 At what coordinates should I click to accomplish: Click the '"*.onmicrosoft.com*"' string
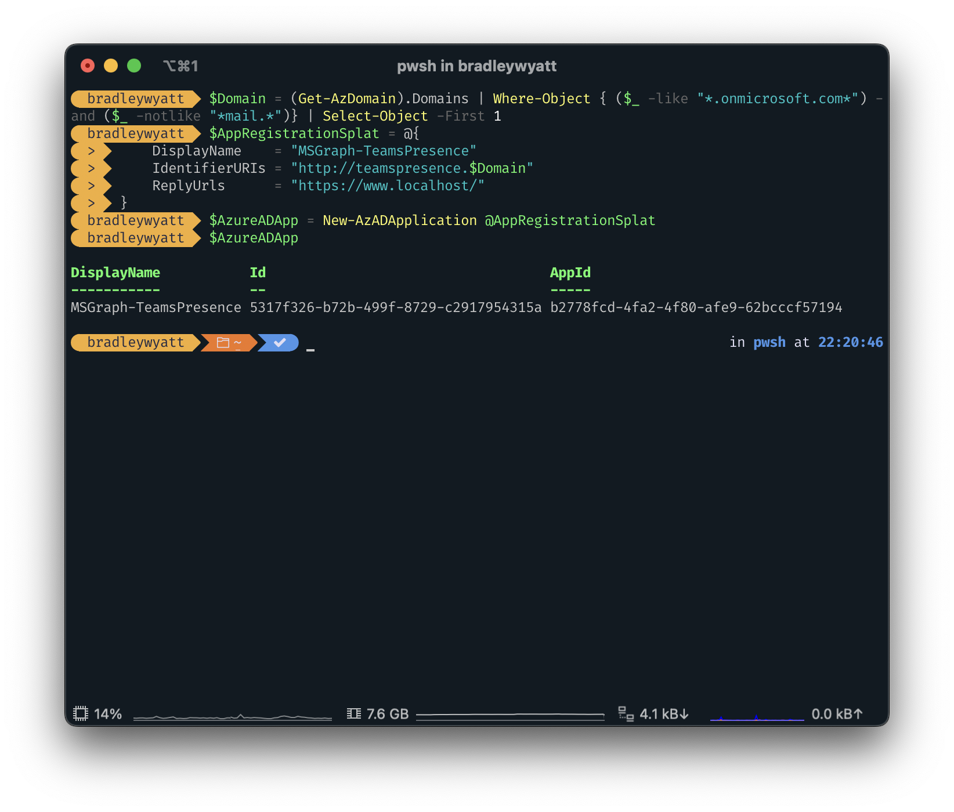coord(778,99)
